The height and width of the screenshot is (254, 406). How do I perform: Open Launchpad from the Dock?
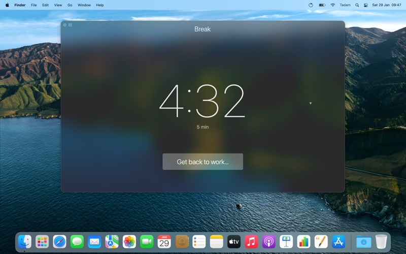(x=42, y=242)
